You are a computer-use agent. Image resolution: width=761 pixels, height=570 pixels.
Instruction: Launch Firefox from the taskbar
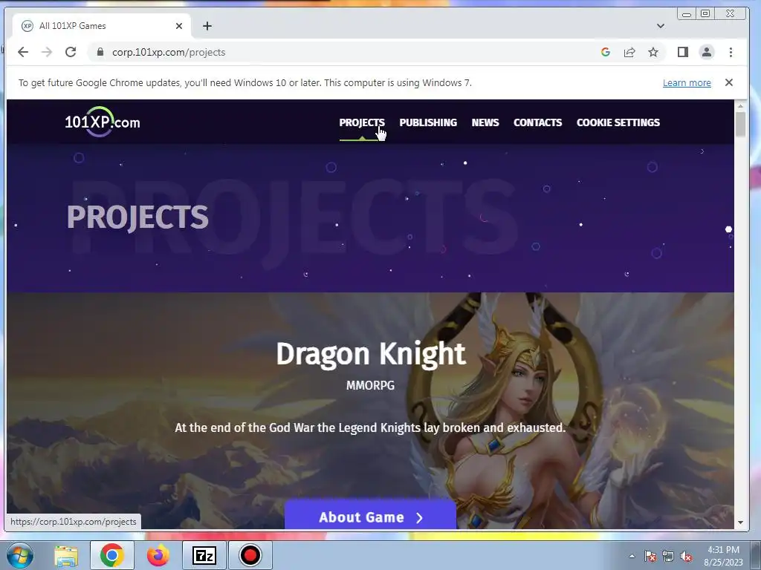[x=158, y=555]
